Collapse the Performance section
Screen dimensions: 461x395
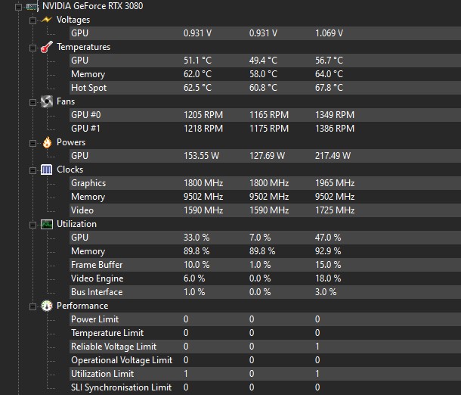(32, 306)
